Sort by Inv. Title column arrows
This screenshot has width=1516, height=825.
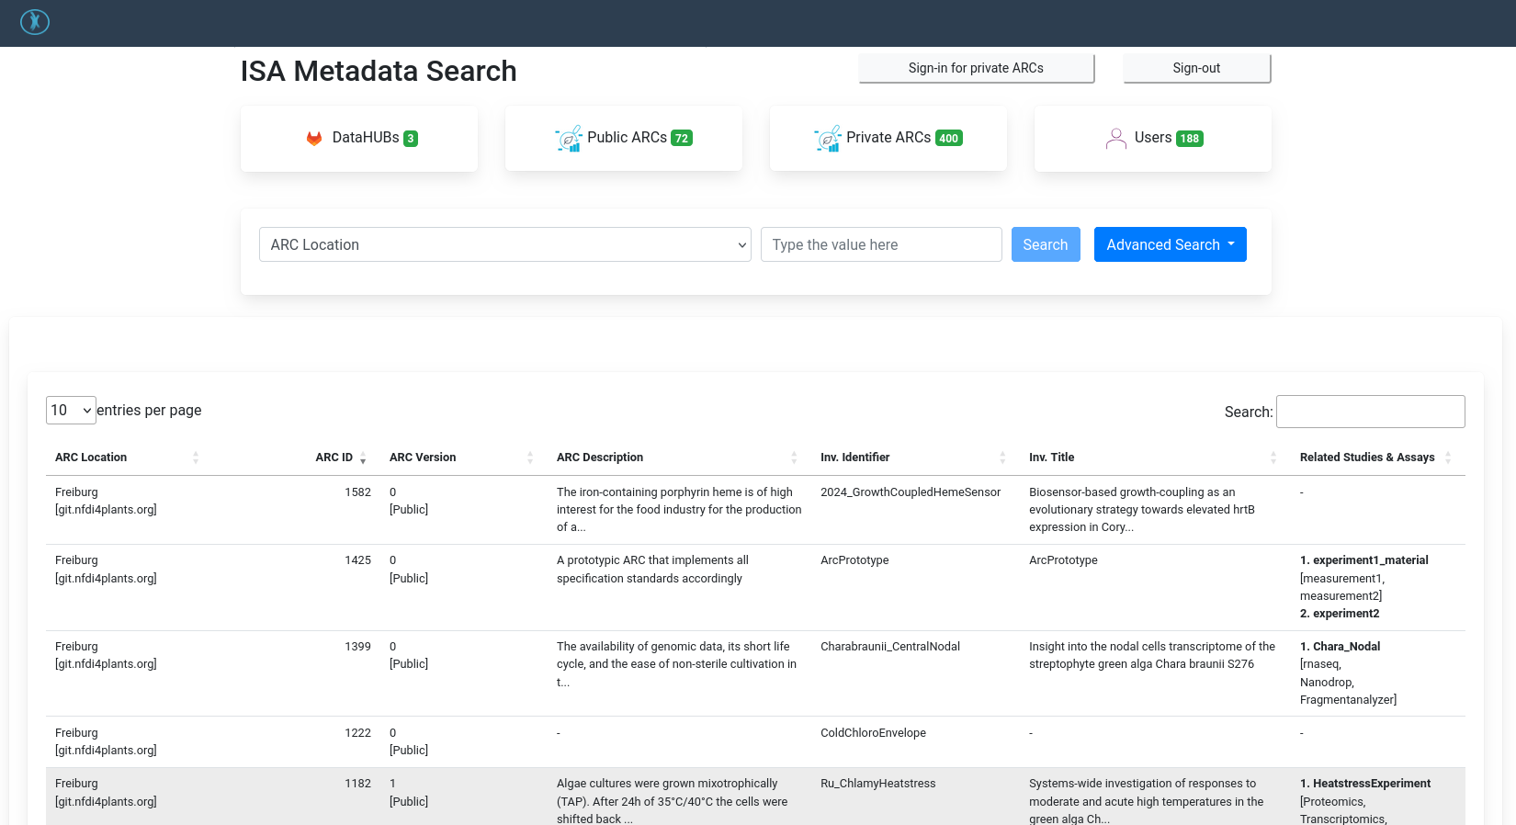(1273, 458)
